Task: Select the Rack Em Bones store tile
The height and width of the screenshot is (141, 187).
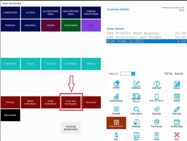Action: [116, 123]
